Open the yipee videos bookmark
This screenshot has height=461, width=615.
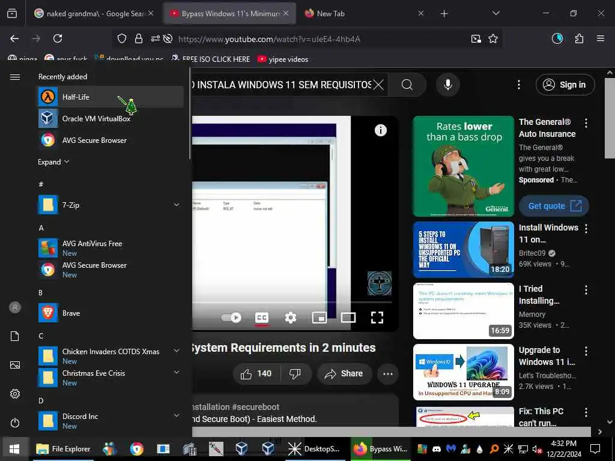pos(283,59)
